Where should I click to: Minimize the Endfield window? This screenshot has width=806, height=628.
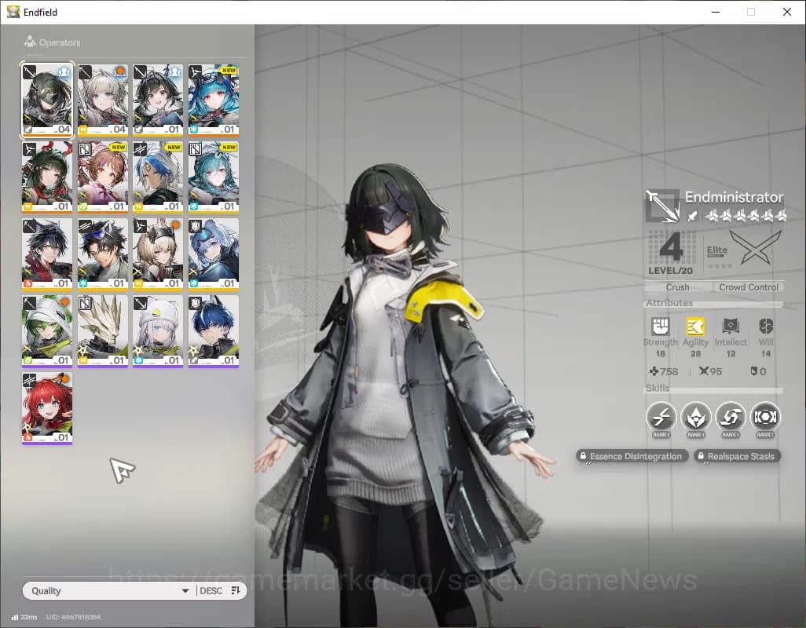(x=716, y=12)
